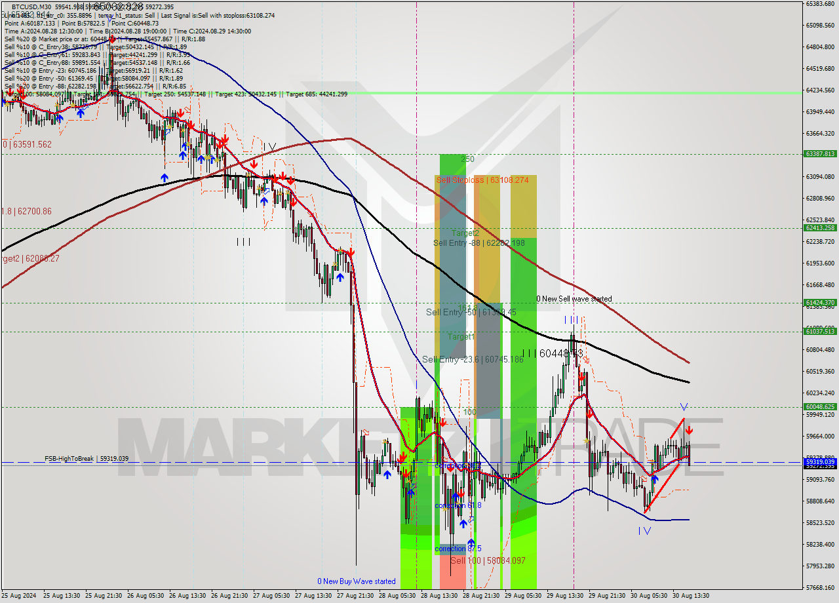Screen dimensions: 839x603
Task: Click the blue 59319.039 price tag
Action: pos(819,462)
